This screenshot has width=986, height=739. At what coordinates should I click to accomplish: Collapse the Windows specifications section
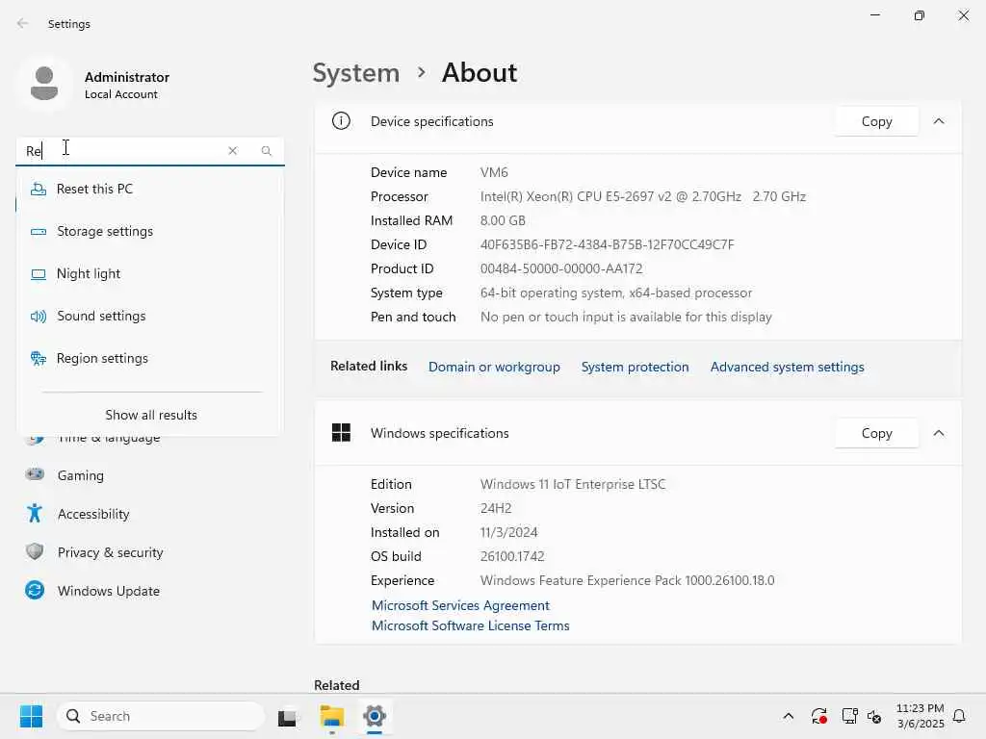[939, 433]
